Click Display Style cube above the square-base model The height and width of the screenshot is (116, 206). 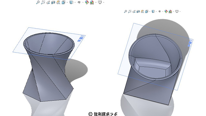click(153, 12)
